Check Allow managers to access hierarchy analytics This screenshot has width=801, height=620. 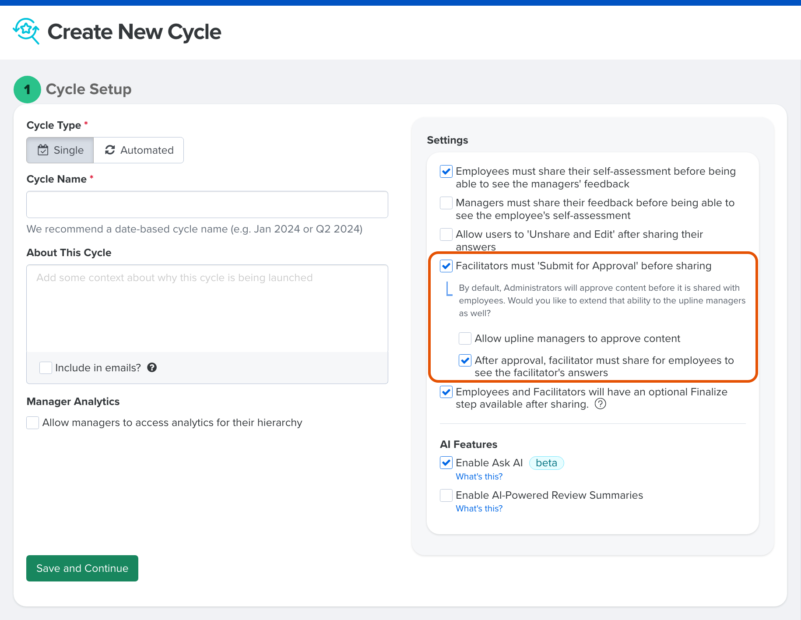tap(32, 423)
